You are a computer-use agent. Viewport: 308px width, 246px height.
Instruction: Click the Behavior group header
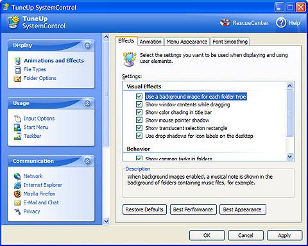(x=139, y=149)
